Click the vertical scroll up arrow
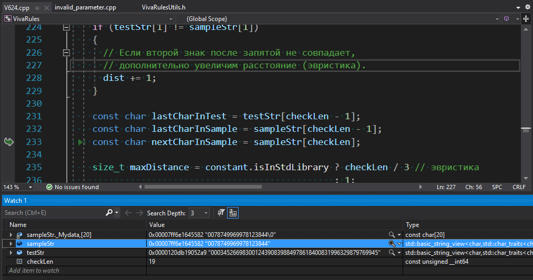Viewport: 533px width, 280px height. 526,29
